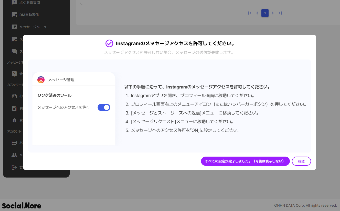The width and height of the screenshot is (340, 211).
Task: Click the DM自動返信 chat icon
Action: [x=14, y=15]
